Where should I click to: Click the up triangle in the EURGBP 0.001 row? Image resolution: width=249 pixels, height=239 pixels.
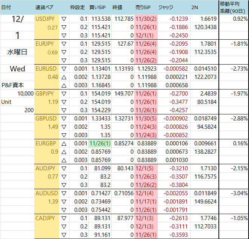coord(64,144)
